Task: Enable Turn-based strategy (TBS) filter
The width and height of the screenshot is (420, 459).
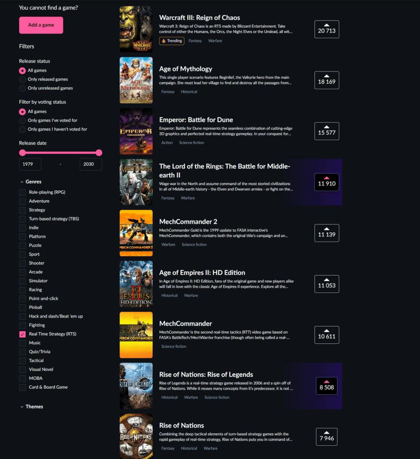Action: tap(22, 219)
